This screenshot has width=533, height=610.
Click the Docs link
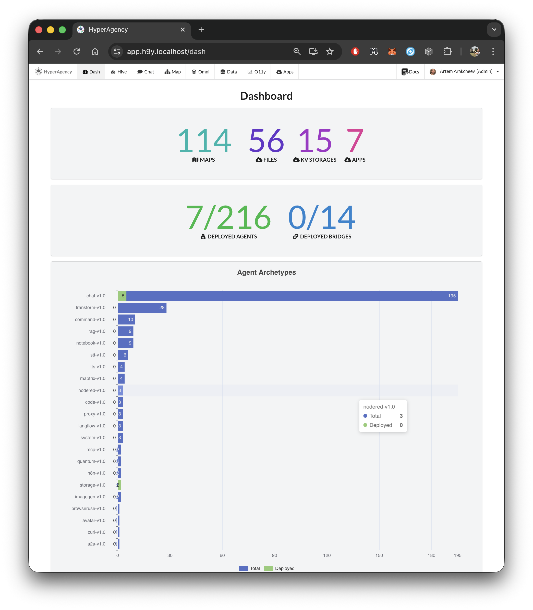click(410, 72)
